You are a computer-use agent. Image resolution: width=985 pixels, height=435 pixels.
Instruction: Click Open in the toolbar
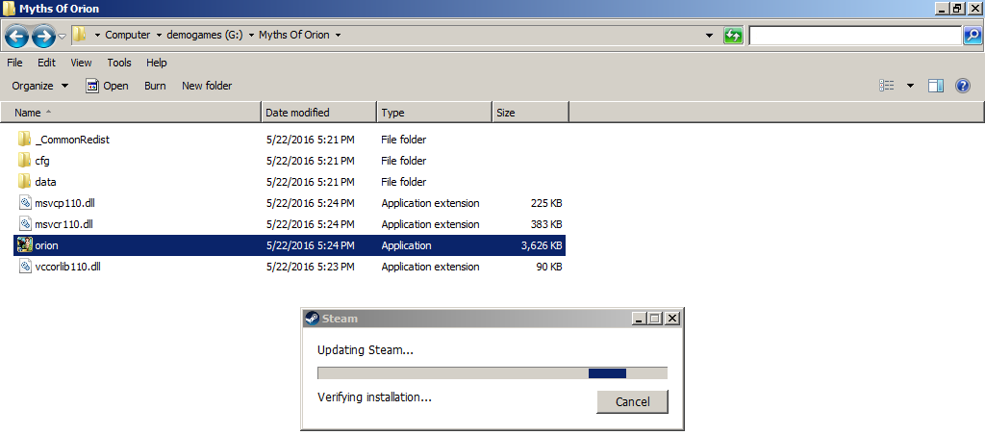[x=108, y=86]
